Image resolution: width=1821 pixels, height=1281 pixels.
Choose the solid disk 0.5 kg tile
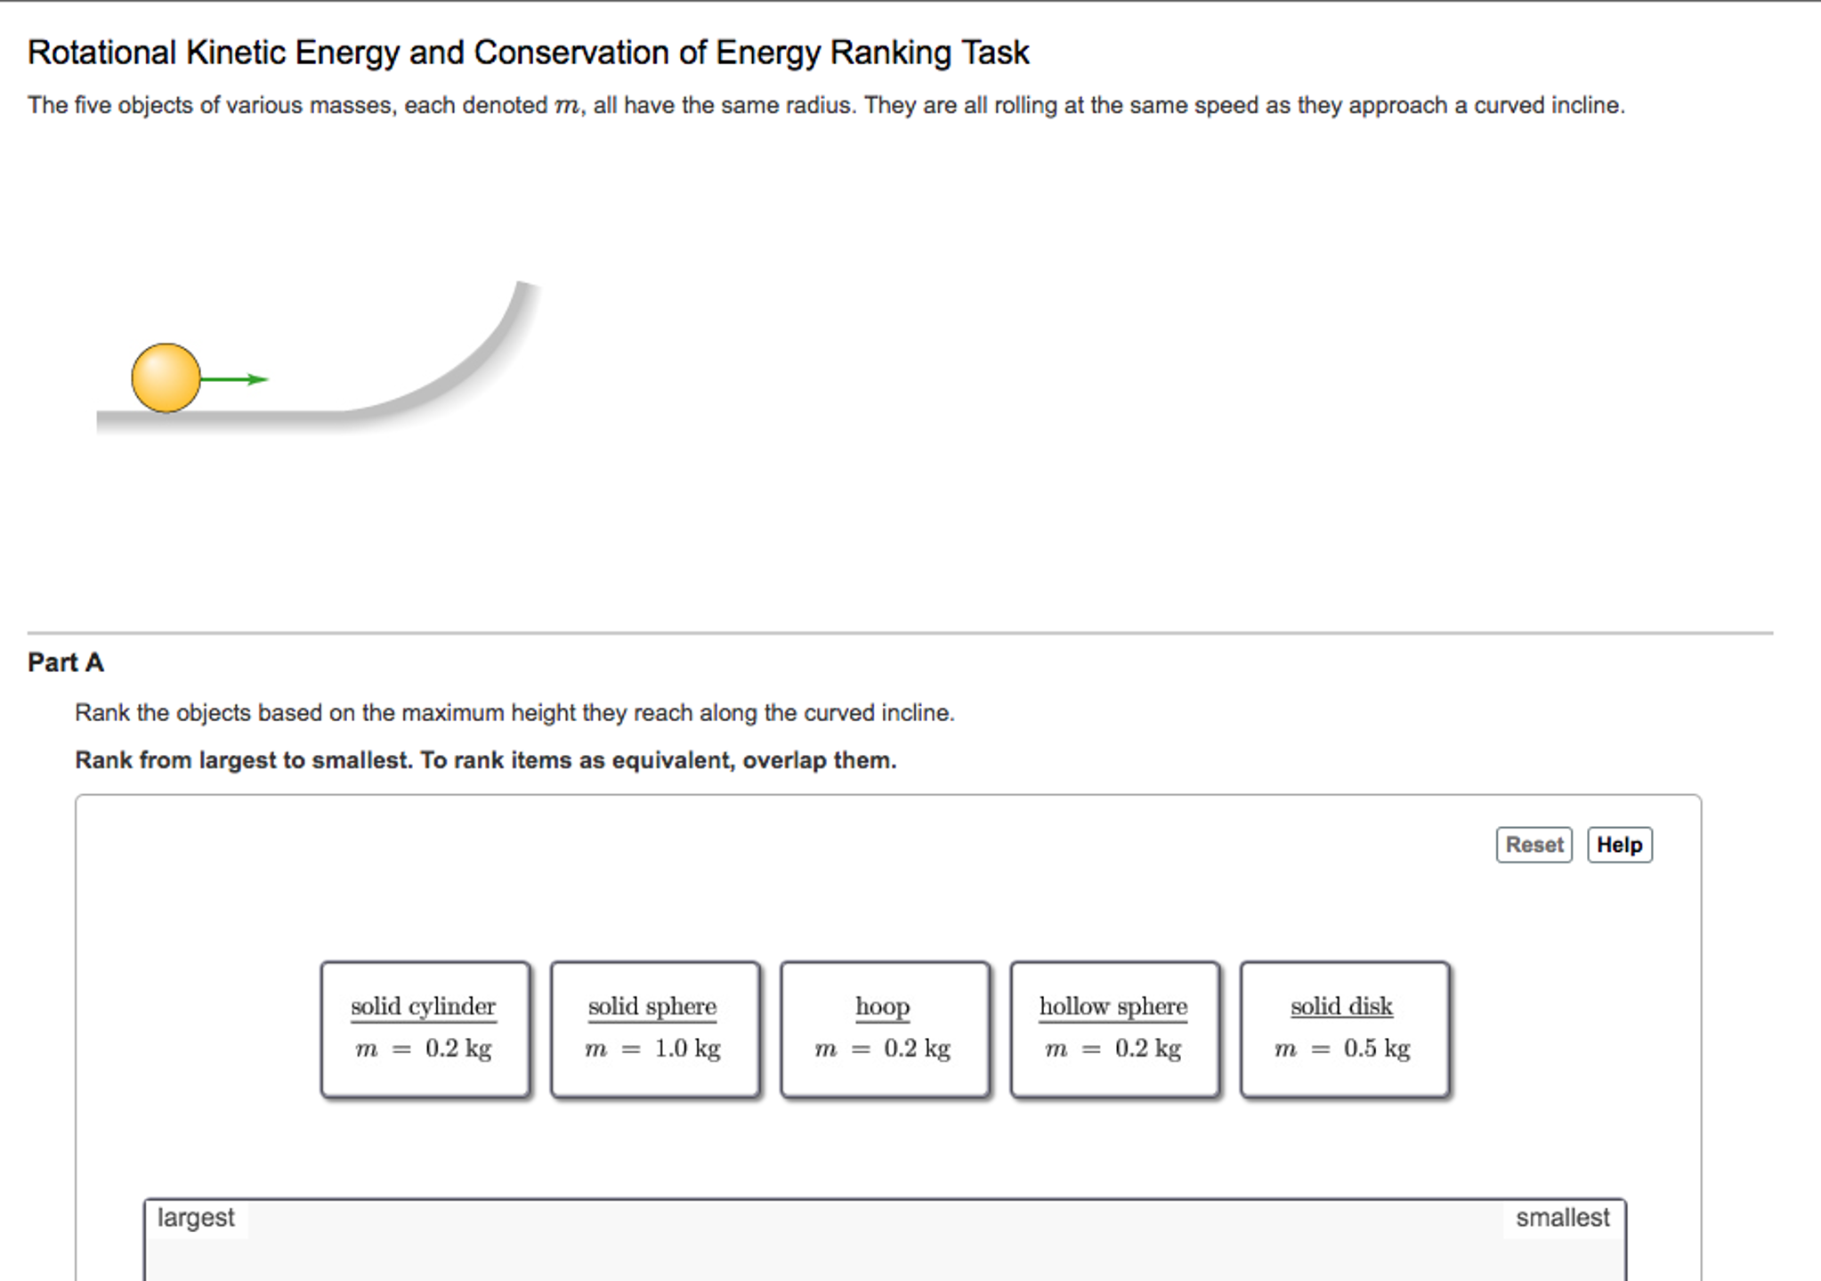pos(1343,1028)
